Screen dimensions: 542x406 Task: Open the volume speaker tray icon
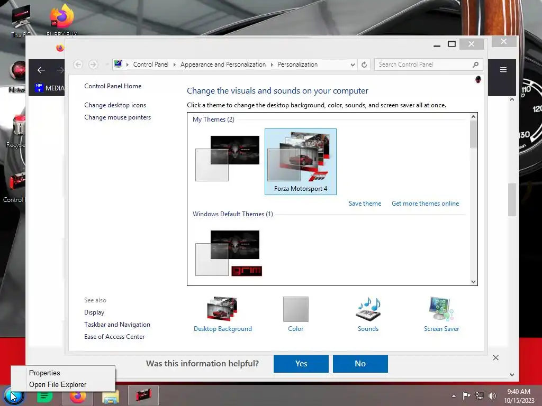pyautogui.click(x=492, y=395)
